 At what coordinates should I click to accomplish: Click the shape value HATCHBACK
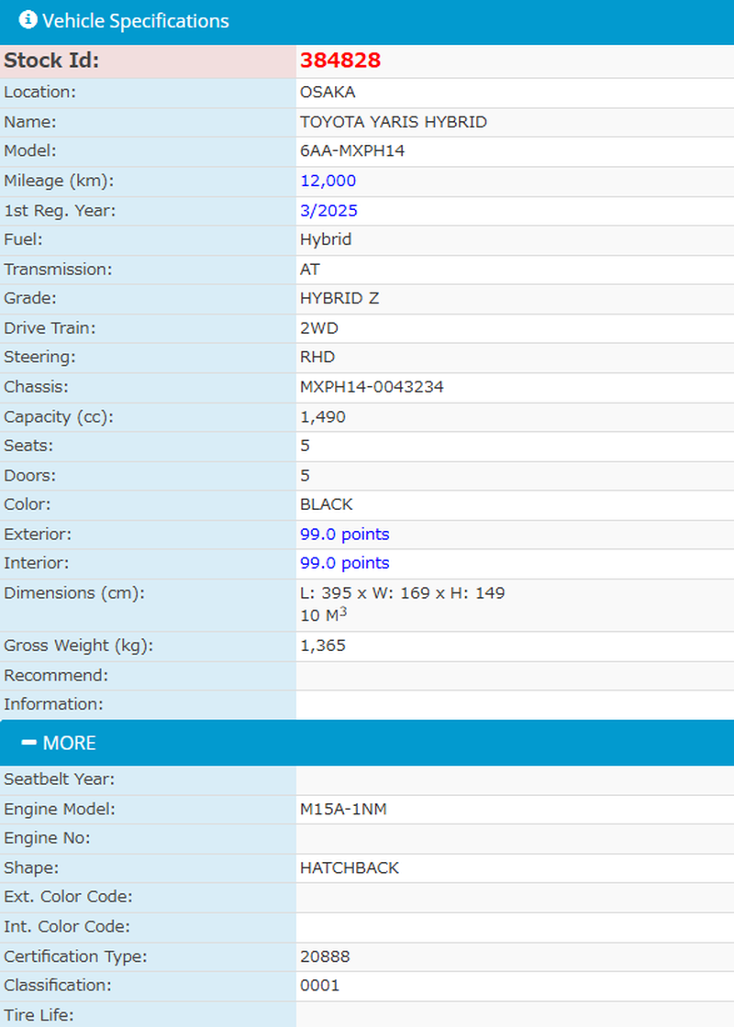coord(350,867)
